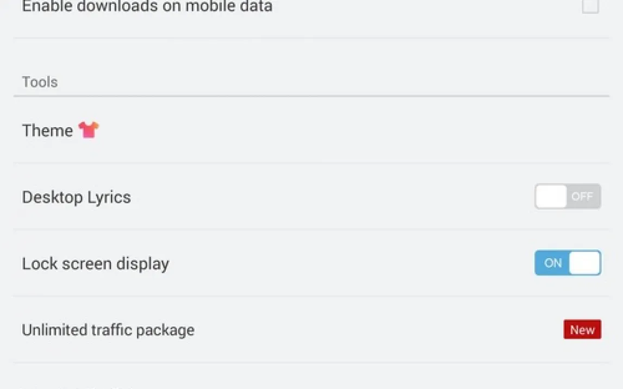Turn off the Lock screen display toggle
This screenshot has width=623, height=389.
click(568, 263)
